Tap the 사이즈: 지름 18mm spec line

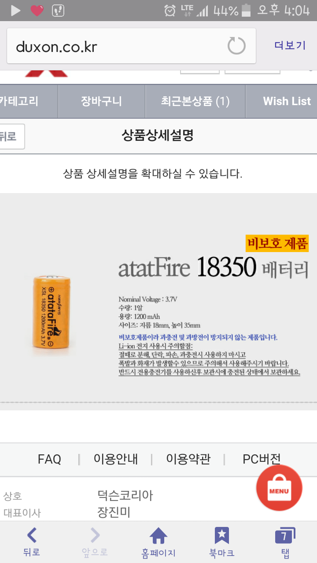[x=159, y=325]
